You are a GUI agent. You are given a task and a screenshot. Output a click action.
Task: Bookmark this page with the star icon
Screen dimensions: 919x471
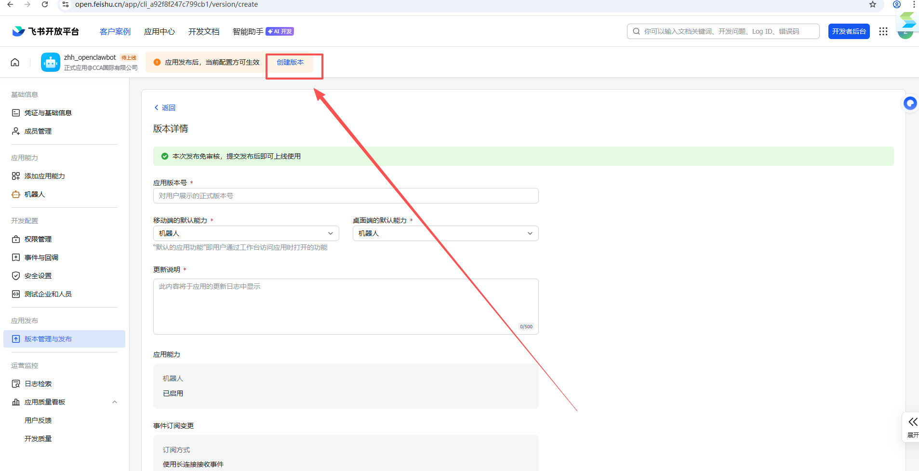click(873, 4)
